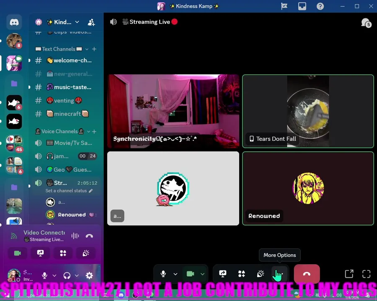The height and width of the screenshot is (301, 377).
Task: Toggle noise suppression waveform icon
Action: pos(75,236)
